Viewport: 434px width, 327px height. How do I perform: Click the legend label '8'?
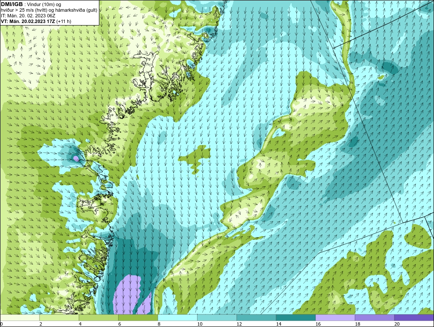[x=159, y=324]
